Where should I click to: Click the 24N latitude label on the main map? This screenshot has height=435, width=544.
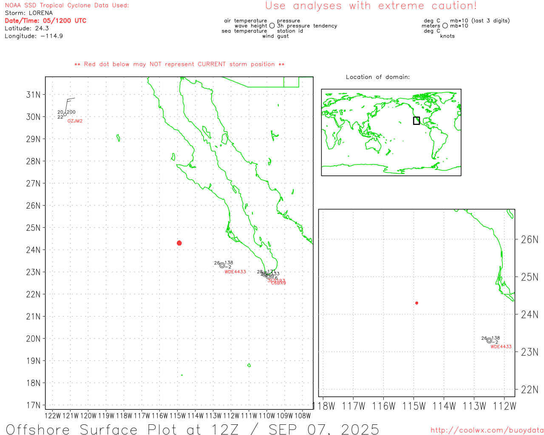click(x=34, y=250)
